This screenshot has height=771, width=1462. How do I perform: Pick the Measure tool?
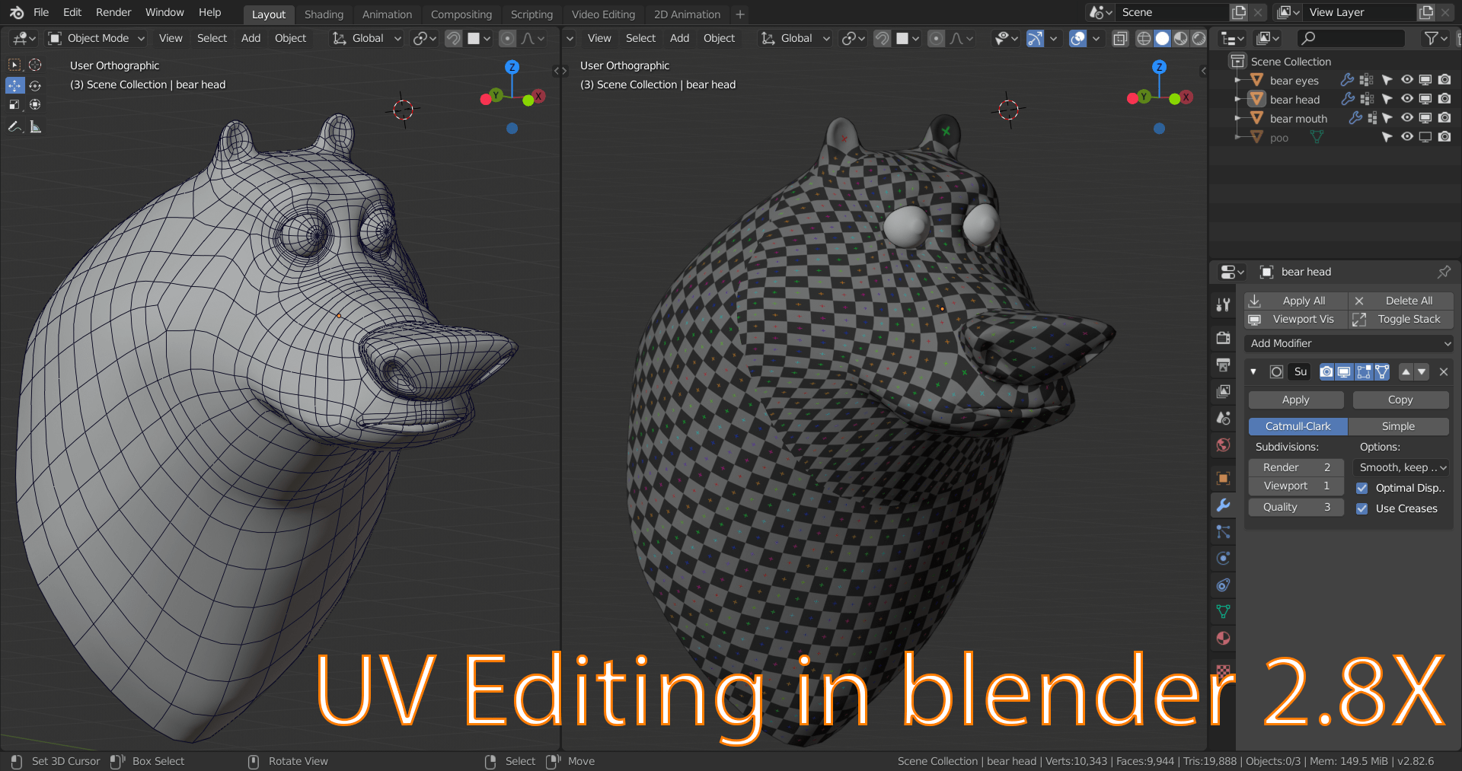tap(35, 126)
